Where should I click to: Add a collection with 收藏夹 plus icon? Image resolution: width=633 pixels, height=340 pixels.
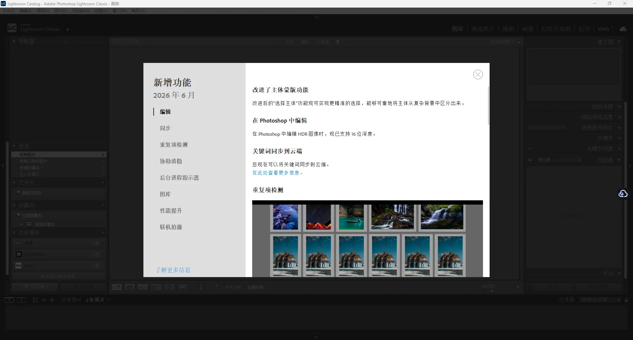point(103,205)
